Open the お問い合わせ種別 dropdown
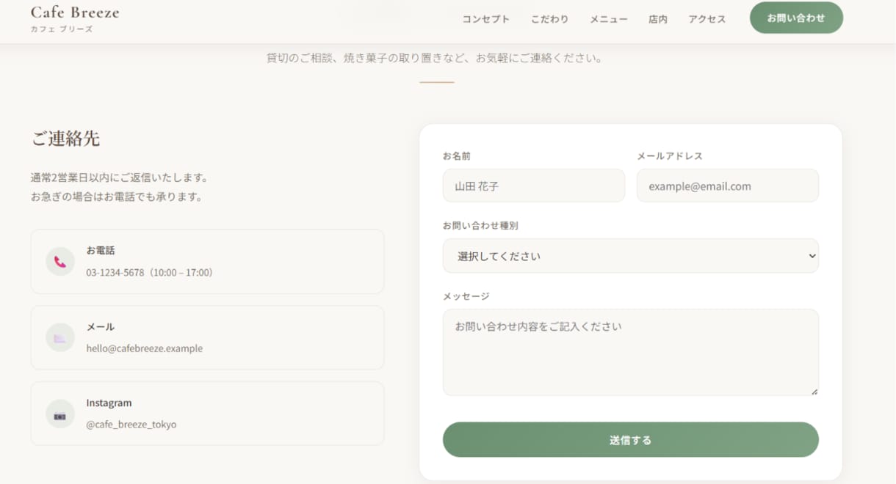The height and width of the screenshot is (484, 896). tap(630, 256)
